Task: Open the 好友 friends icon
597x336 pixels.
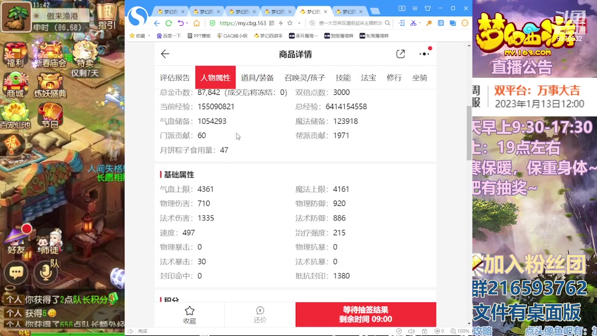Action: (16, 241)
